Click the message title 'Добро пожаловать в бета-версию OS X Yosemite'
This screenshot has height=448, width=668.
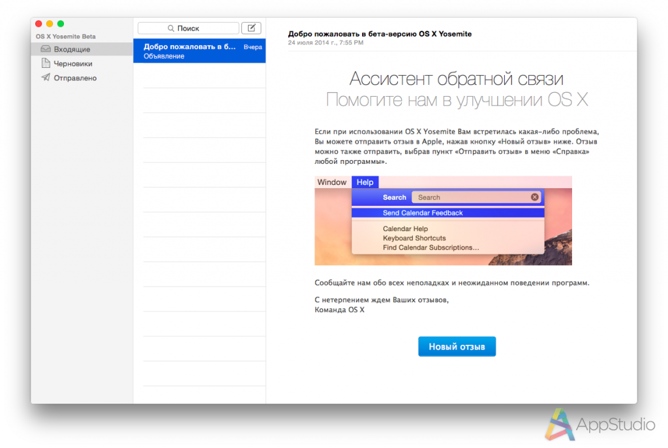(x=380, y=34)
